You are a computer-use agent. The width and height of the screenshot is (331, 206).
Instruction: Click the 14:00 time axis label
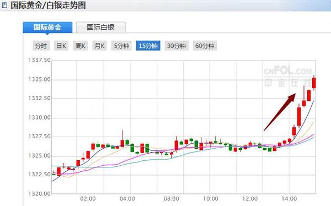tap(289, 199)
